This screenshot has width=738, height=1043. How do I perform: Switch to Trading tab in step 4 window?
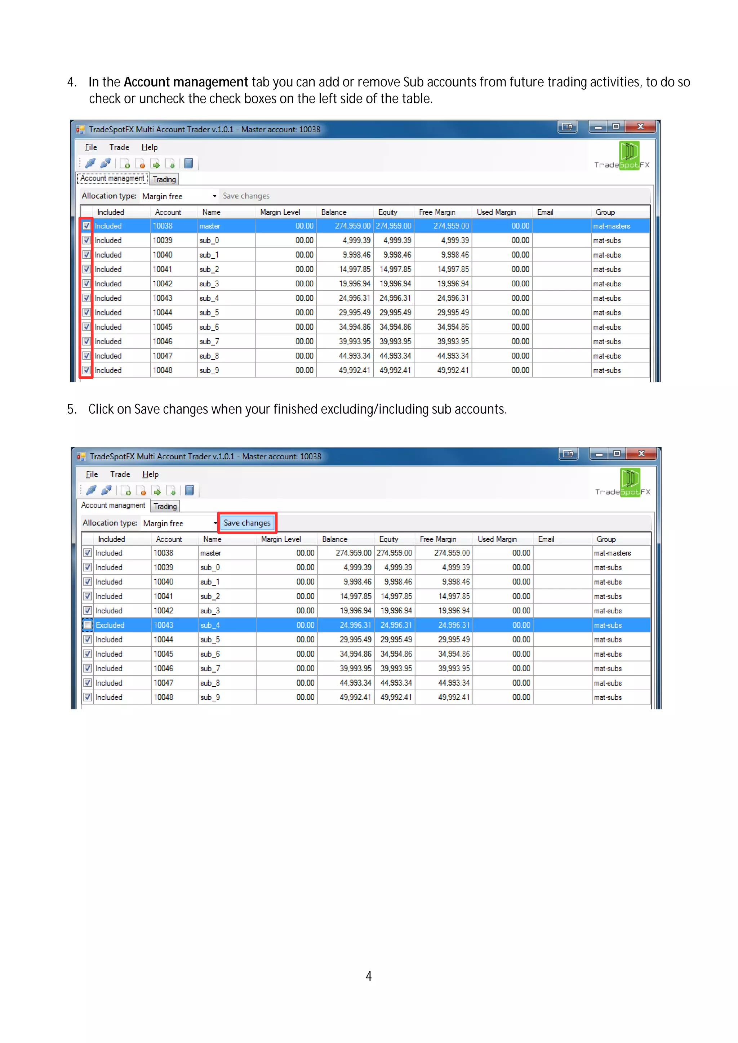pyautogui.click(x=164, y=179)
